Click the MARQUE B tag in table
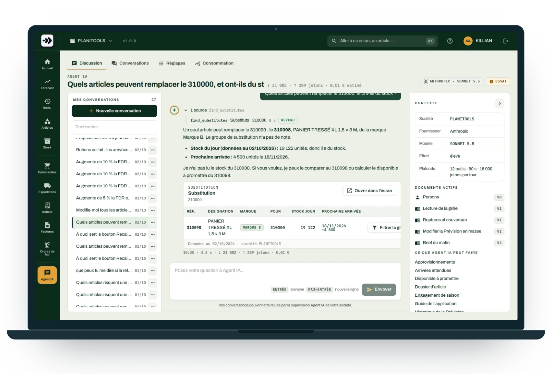This screenshot has height=374, width=552. [252, 228]
